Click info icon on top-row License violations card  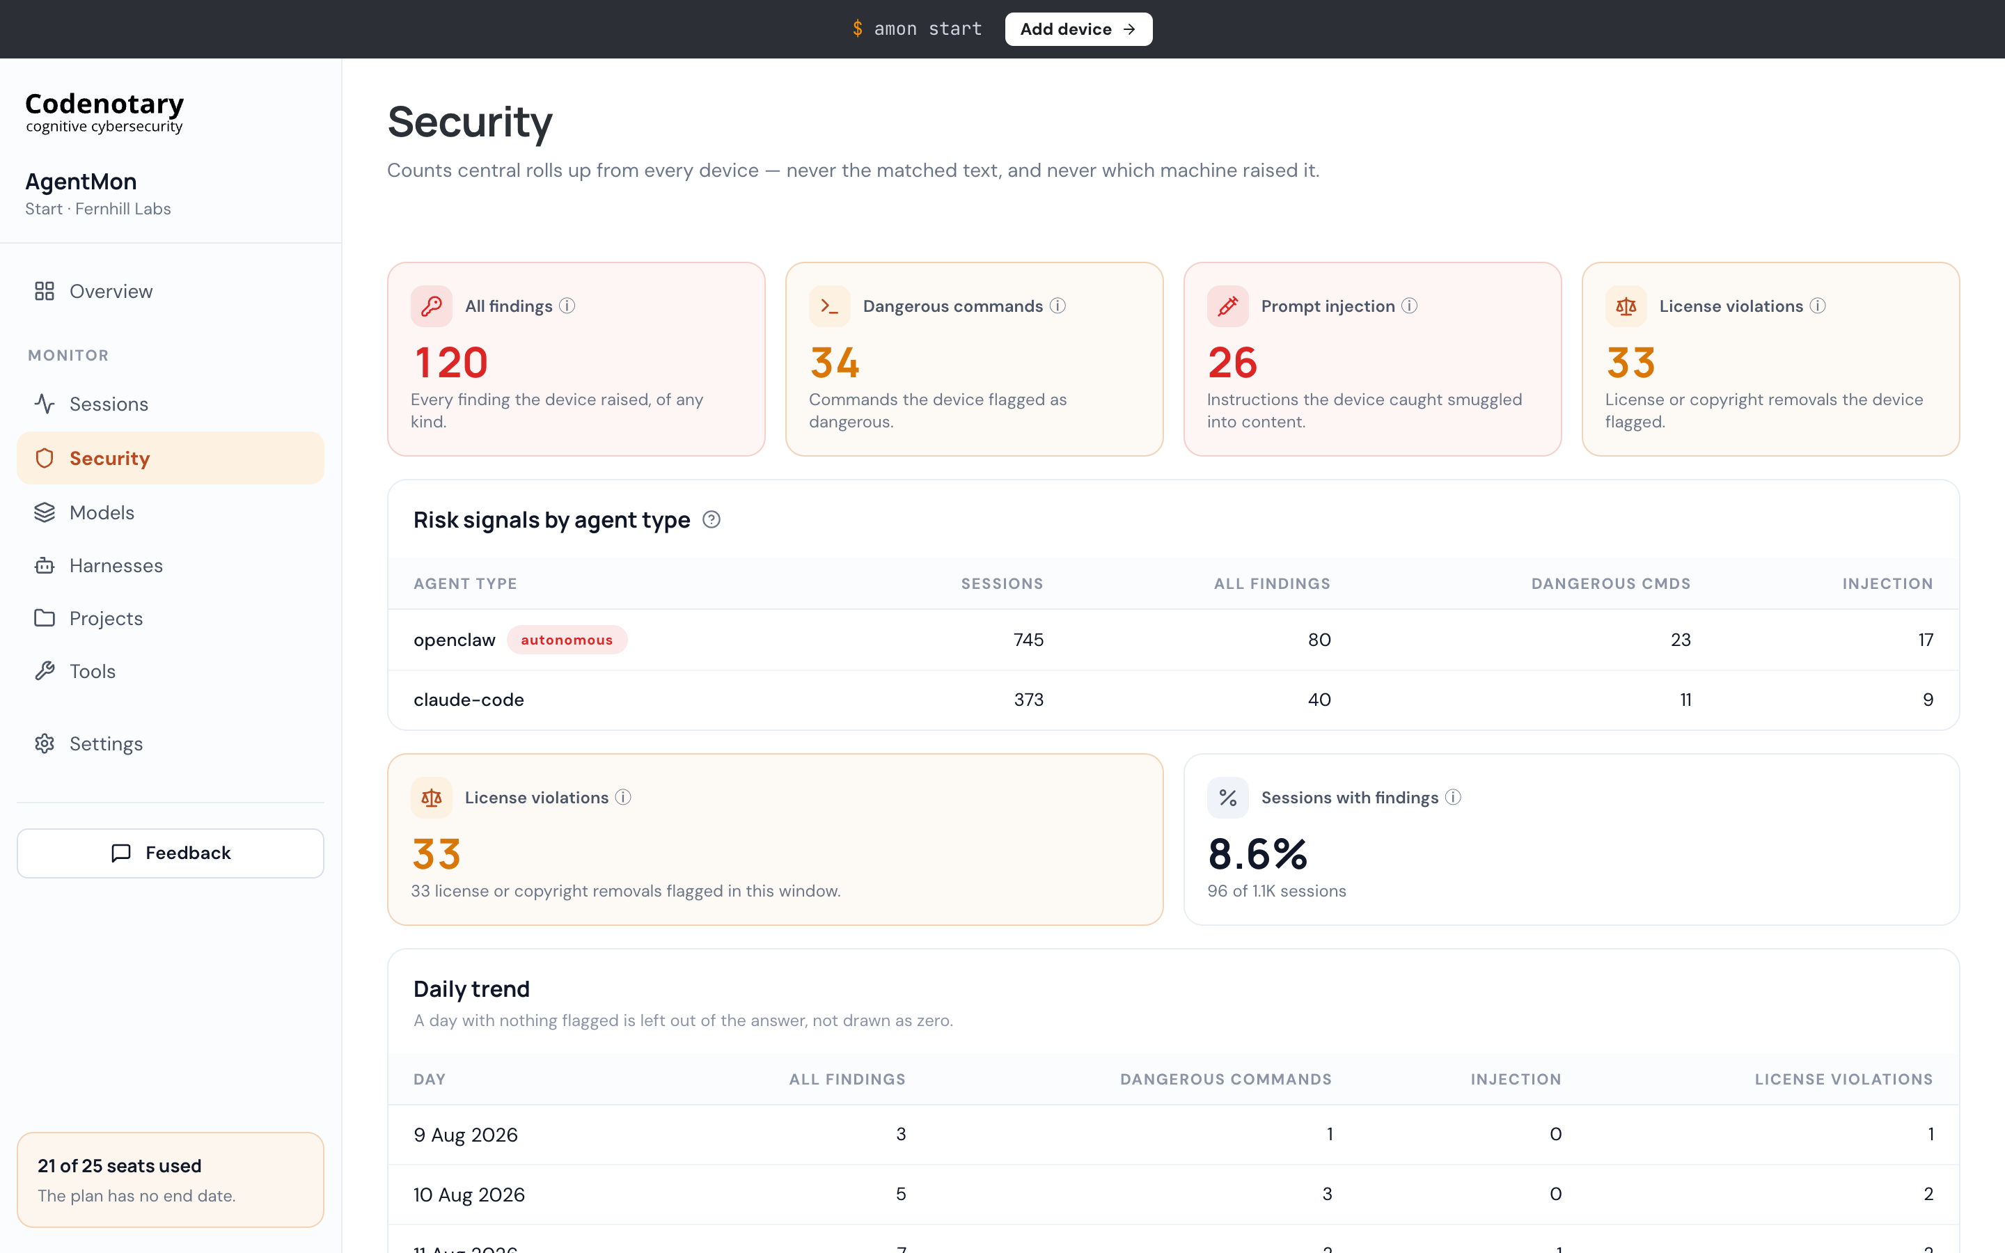1818,306
